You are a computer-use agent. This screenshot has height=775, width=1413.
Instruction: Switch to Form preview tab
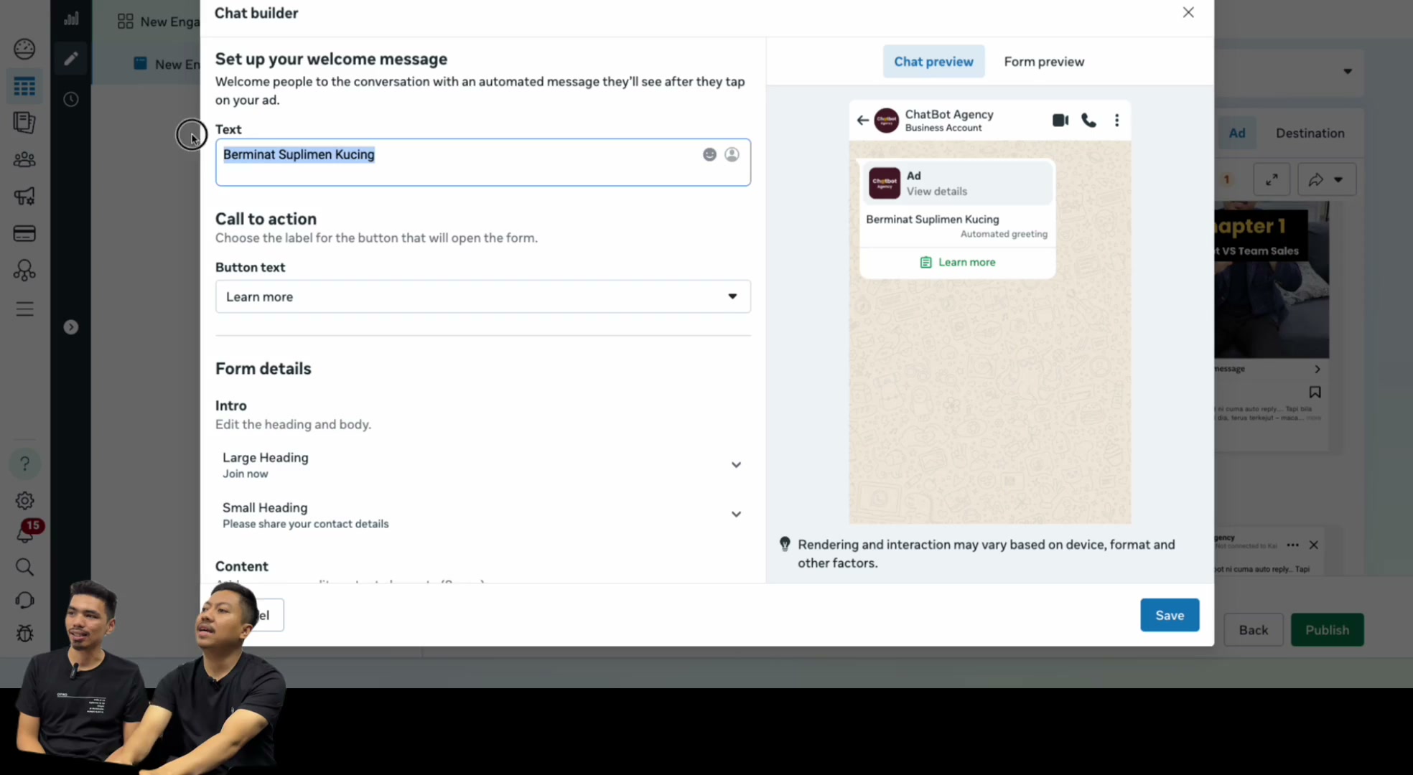click(1044, 62)
